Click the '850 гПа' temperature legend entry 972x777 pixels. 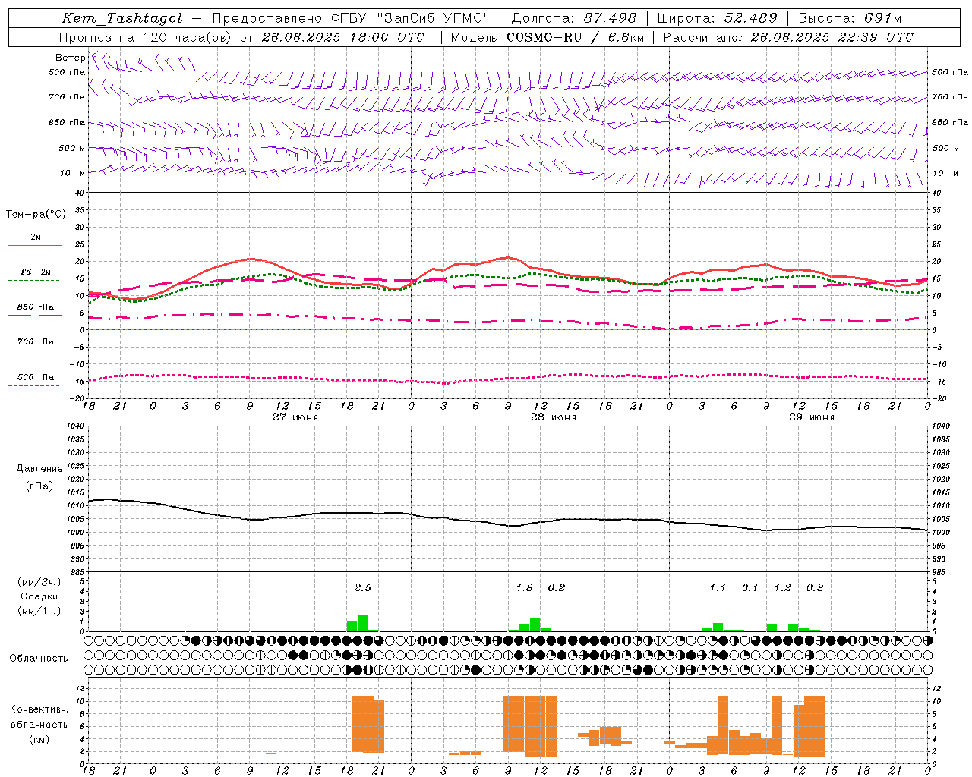click(x=35, y=307)
